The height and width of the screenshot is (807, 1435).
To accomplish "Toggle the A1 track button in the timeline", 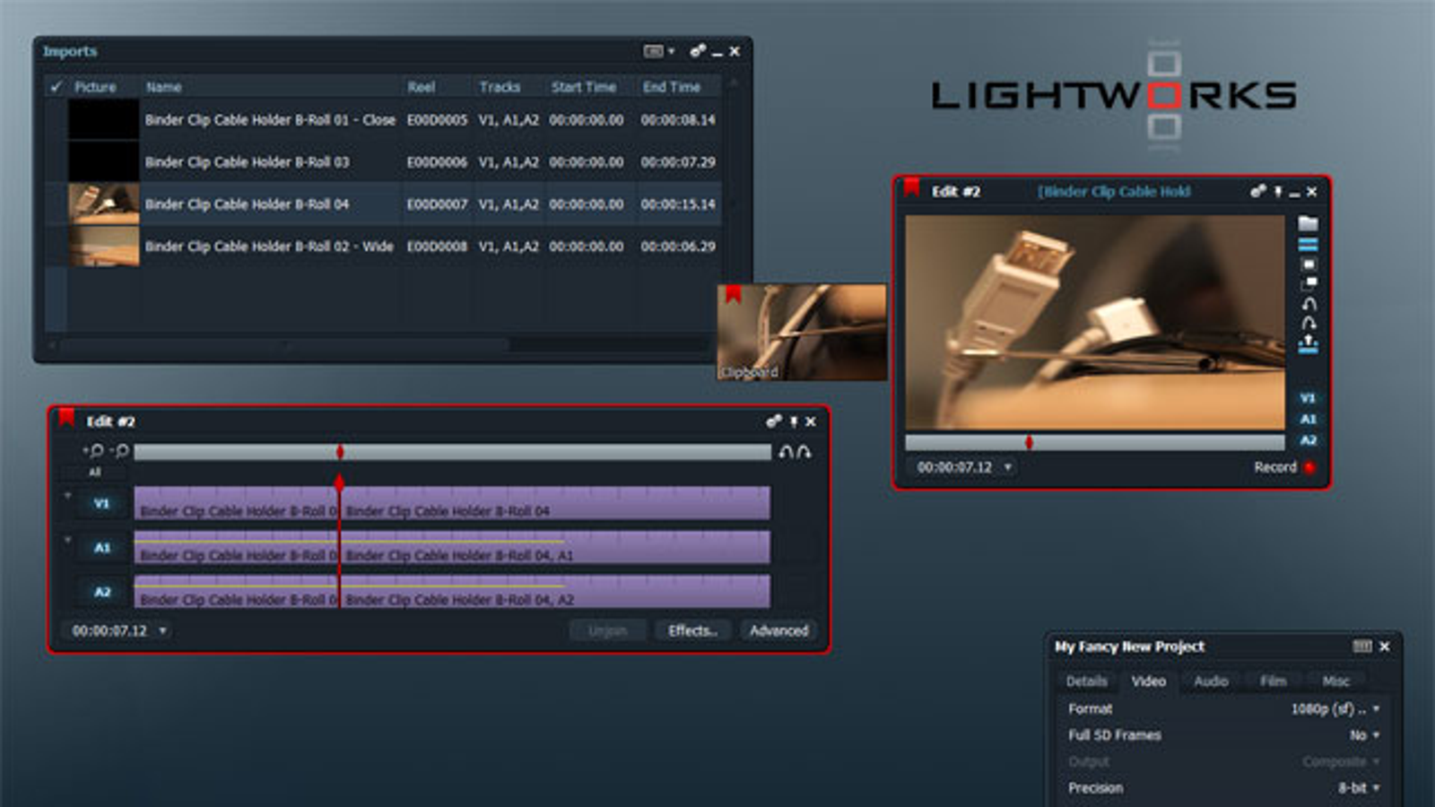I will point(102,548).
